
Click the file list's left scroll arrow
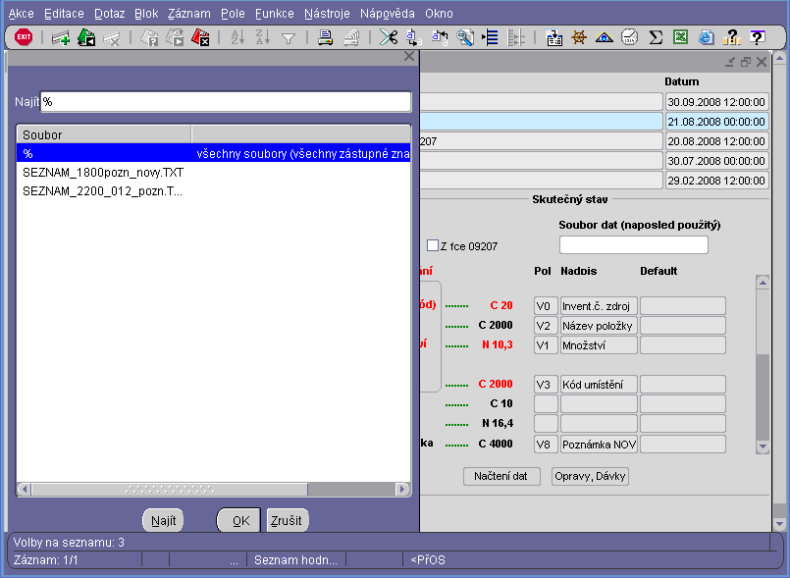pyautogui.click(x=25, y=489)
